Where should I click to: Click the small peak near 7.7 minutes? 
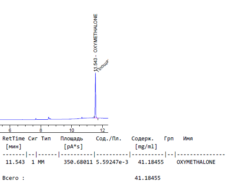click(36, 119)
